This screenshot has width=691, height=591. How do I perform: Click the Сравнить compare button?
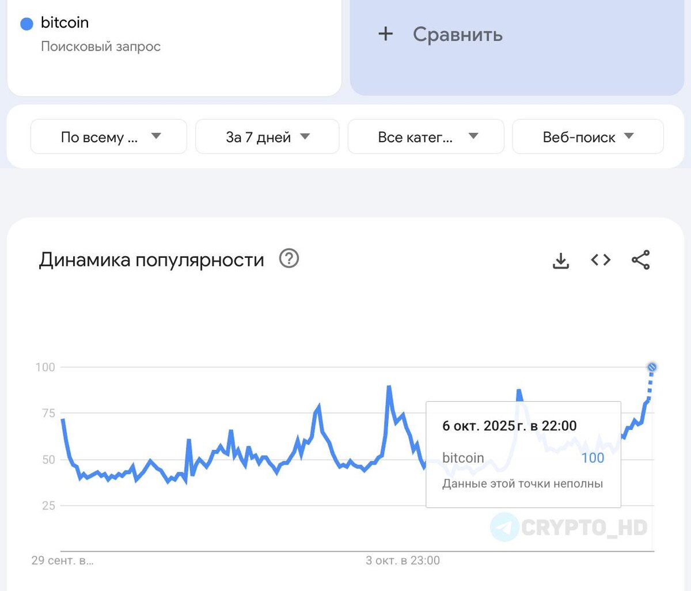pos(458,35)
